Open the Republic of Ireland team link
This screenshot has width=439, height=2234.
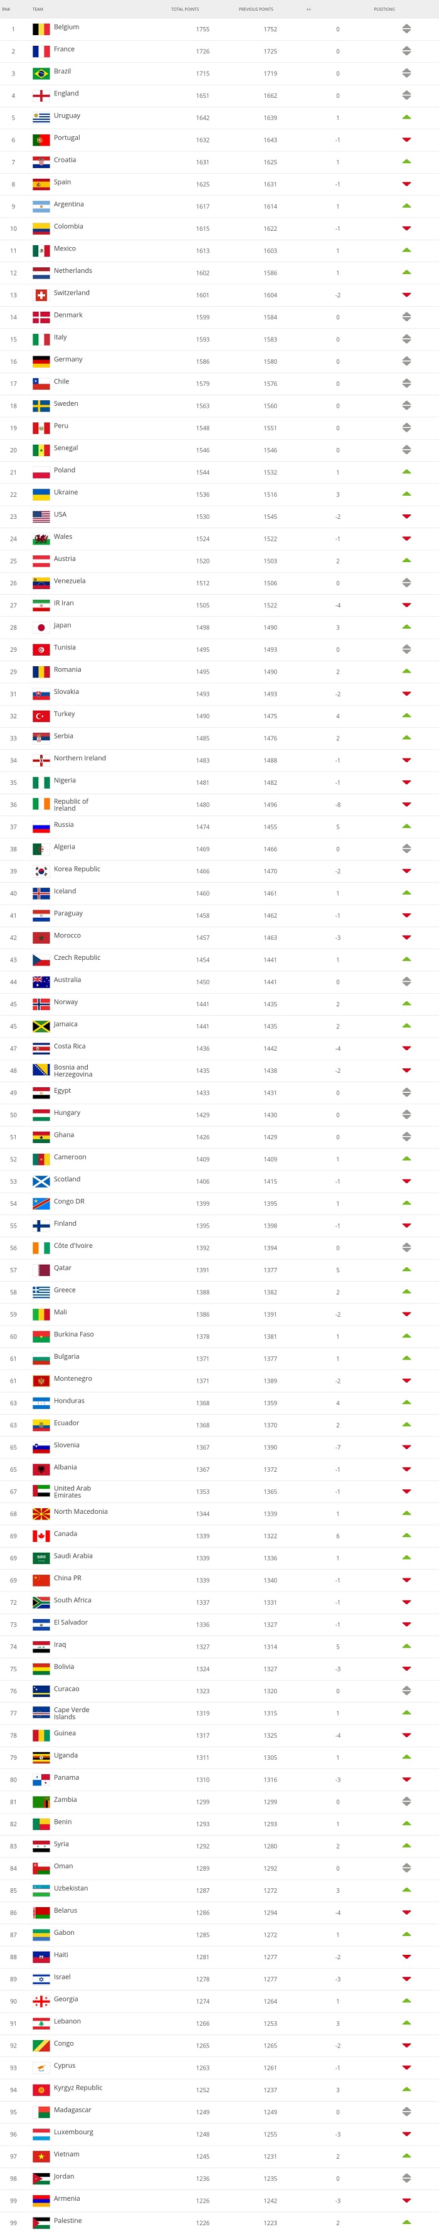71,805
